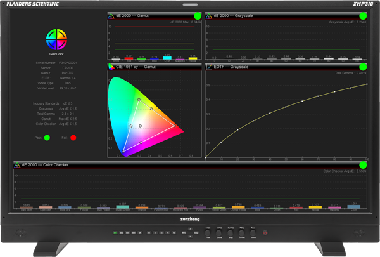Image resolution: width=380 pixels, height=257 pixels.
Task: Click the Flanders Scientific logo on the bezel
Action: pos(33,4)
